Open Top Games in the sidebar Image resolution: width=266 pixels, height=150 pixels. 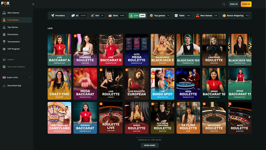pos(16,27)
